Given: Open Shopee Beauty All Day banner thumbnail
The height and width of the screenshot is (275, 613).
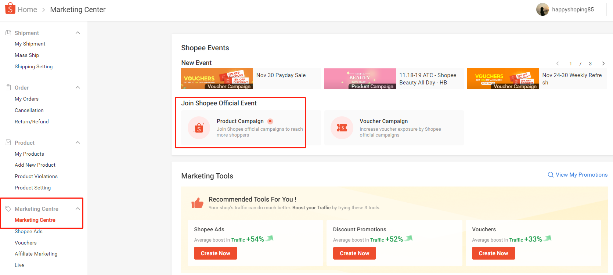Looking at the screenshot, I should coord(360,79).
